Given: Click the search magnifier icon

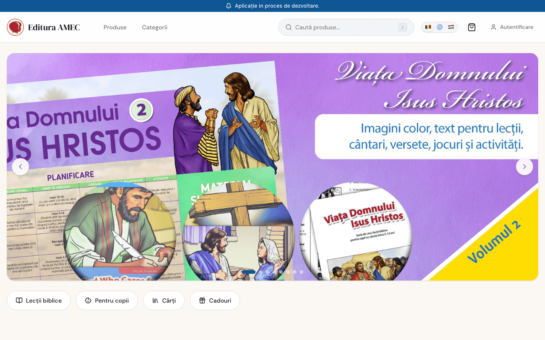Looking at the screenshot, I should [x=289, y=27].
